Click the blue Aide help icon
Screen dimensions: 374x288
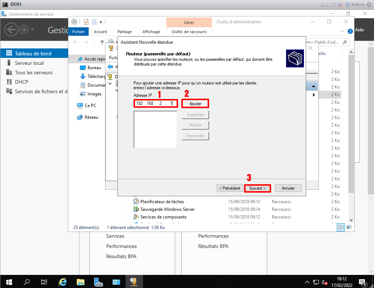(350, 31)
